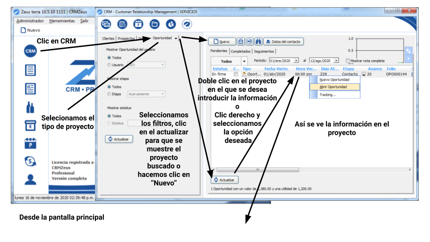Click the mail envelopes toolbar icon
Screen dimensions: 430x242
coord(106,24)
